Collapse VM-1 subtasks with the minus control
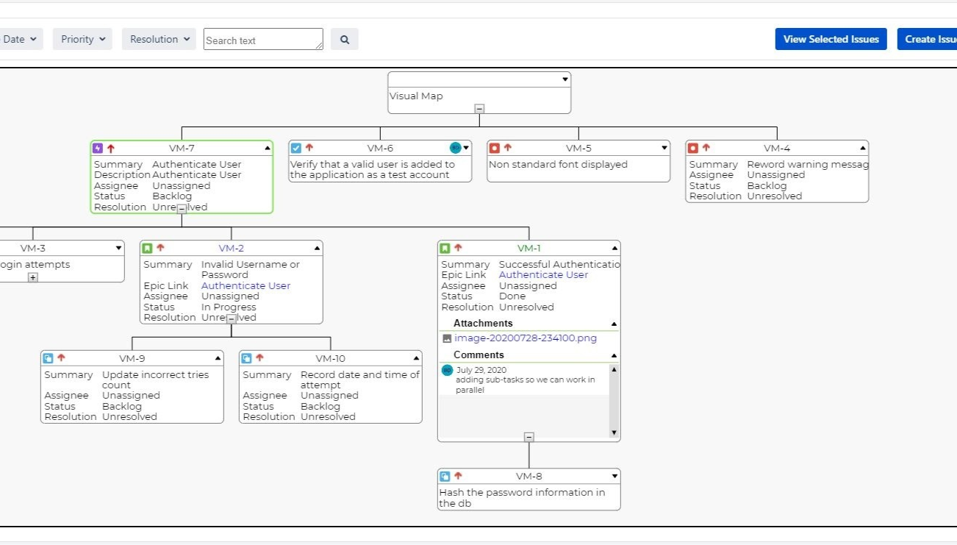 pyautogui.click(x=528, y=438)
